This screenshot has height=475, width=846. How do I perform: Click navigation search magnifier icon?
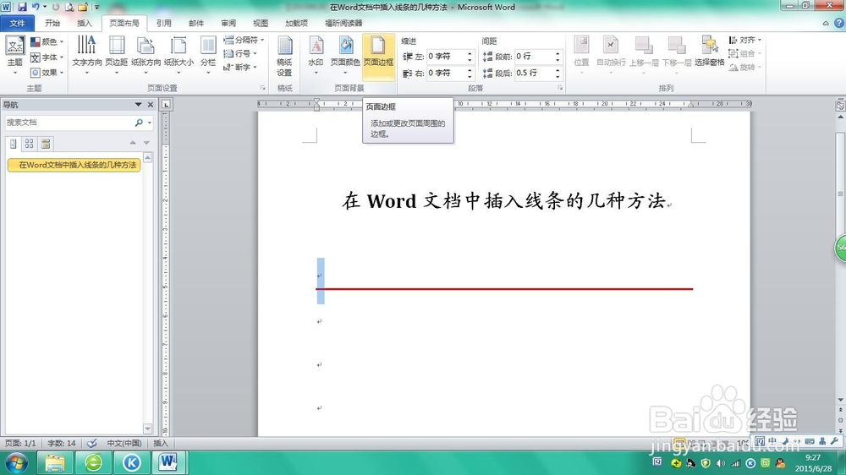point(139,123)
